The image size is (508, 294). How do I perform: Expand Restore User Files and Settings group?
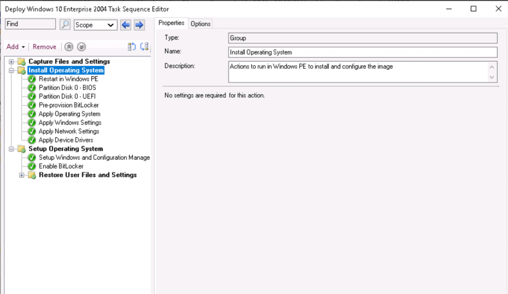click(x=22, y=175)
